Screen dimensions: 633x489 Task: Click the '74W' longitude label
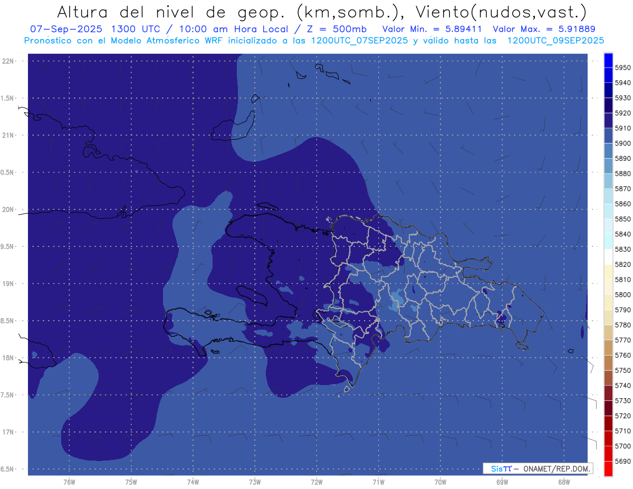click(x=193, y=482)
